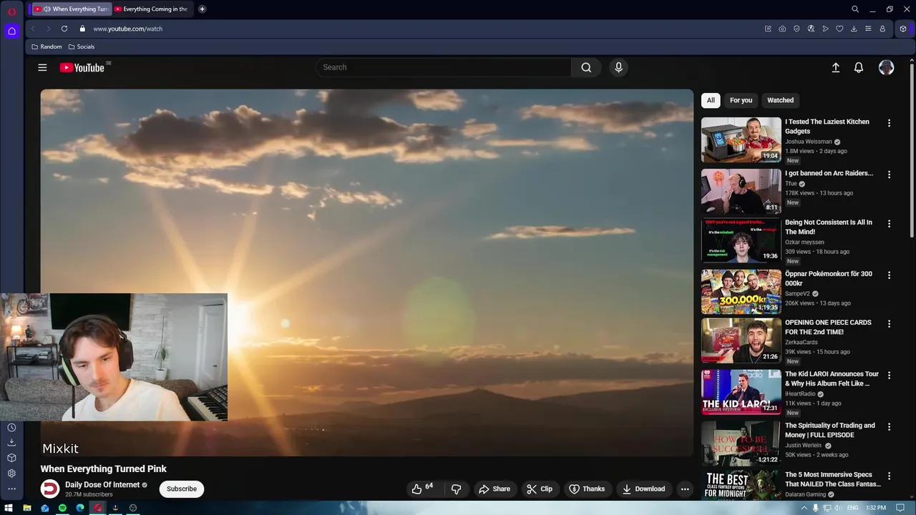Open the YouTube create upload icon
The image size is (916, 515).
pyautogui.click(x=835, y=67)
